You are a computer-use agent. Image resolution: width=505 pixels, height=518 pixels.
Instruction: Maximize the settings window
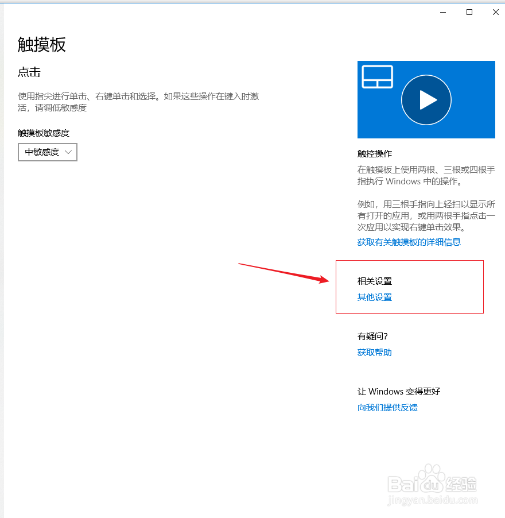click(x=469, y=11)
